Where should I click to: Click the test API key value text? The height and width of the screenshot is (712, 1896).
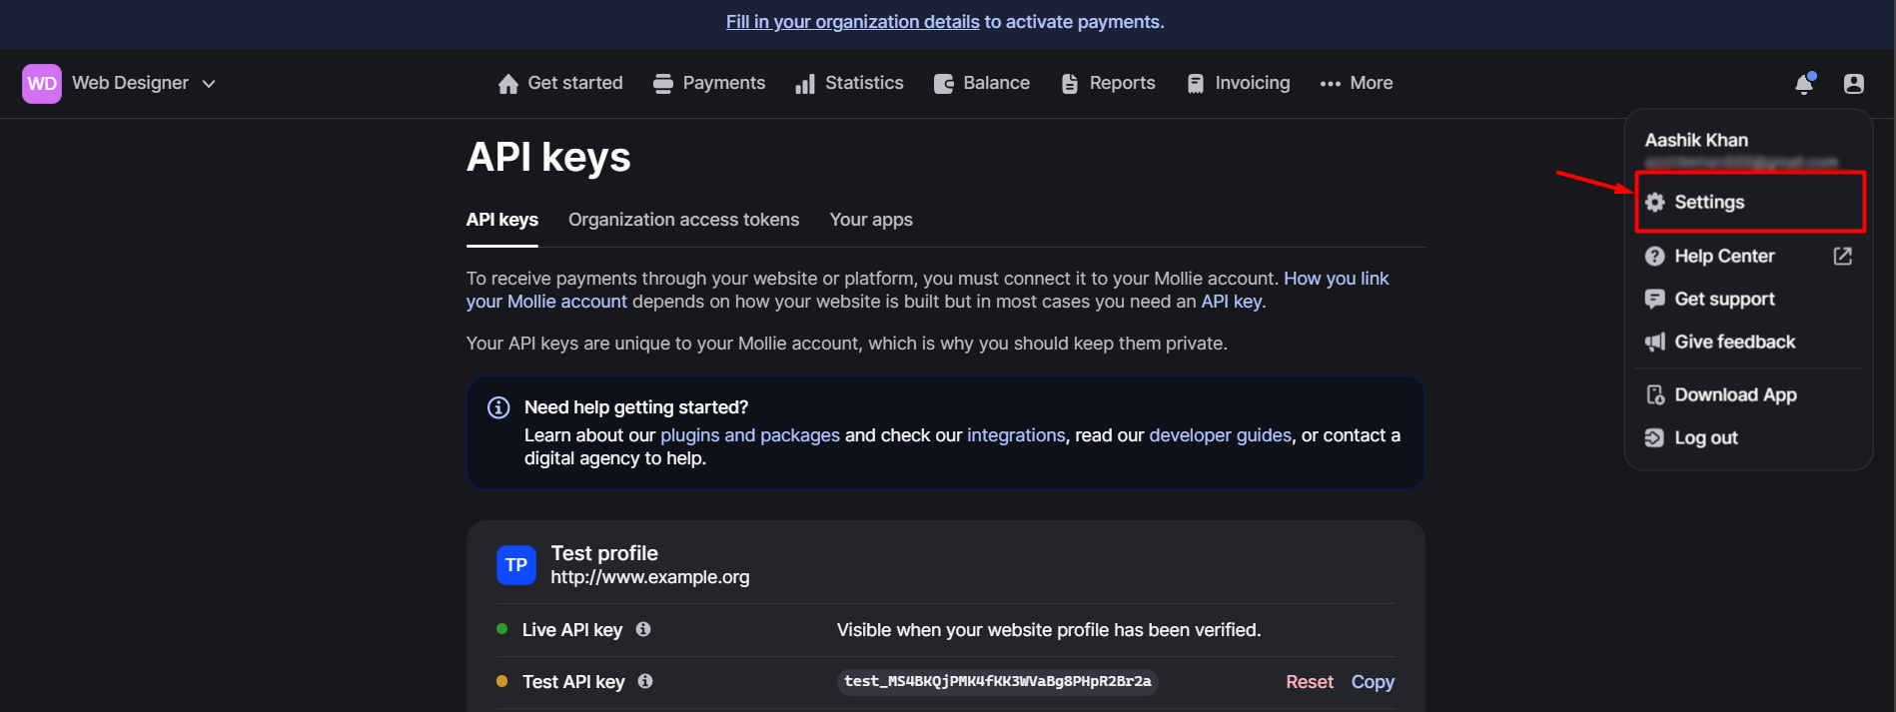(x=997, y=682)
